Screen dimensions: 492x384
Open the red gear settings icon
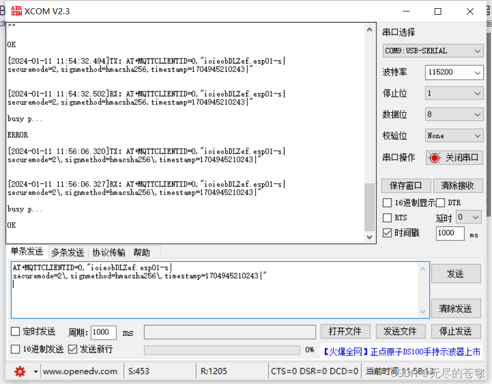pos(20,371)
